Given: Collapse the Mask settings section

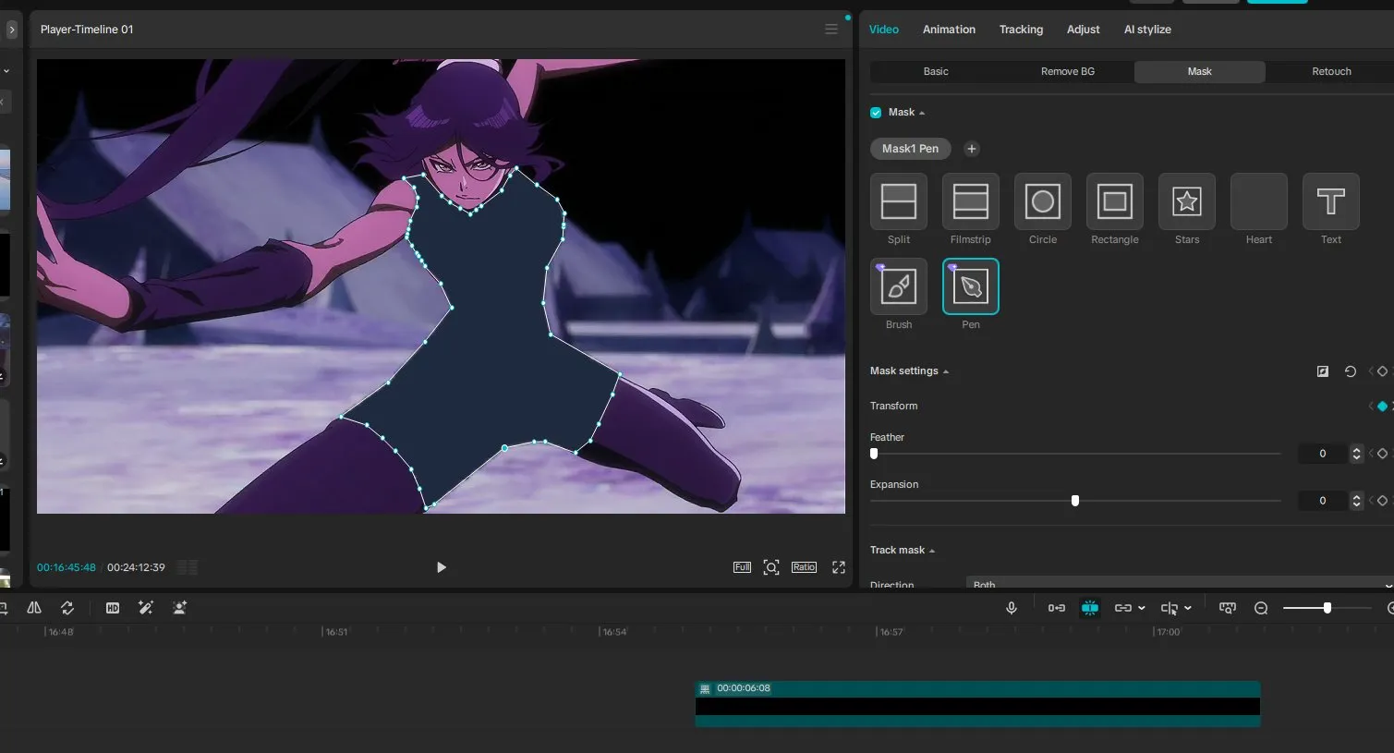Looking at the screenshot, I should [x=946, y=372].
